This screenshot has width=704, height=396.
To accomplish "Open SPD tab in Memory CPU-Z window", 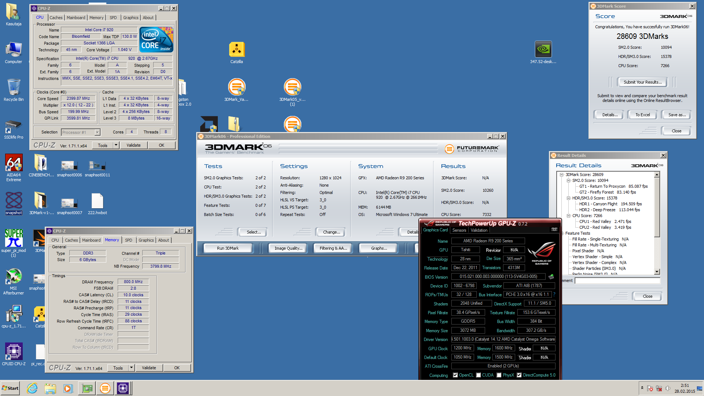I will (x=128, y=240).
